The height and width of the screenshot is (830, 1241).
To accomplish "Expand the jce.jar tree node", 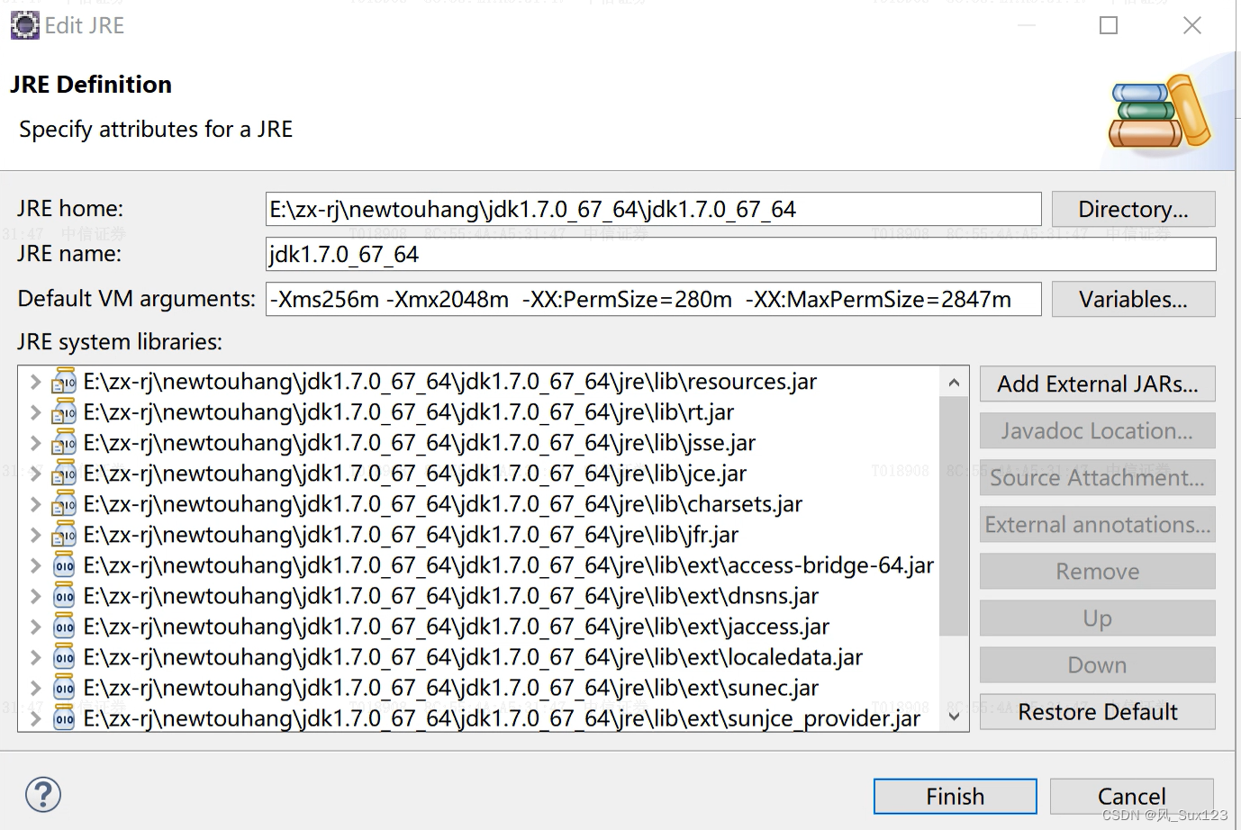I will point(35,474).
